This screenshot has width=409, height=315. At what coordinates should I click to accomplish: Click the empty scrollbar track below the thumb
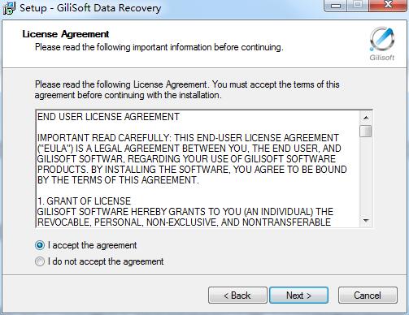coord(366,176)
